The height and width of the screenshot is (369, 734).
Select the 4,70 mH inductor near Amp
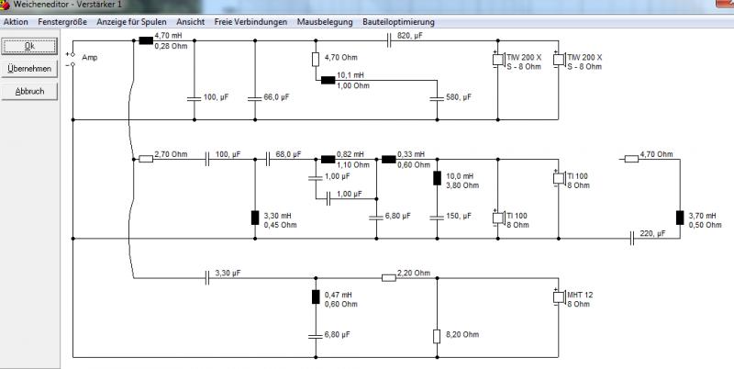[146, 40]
